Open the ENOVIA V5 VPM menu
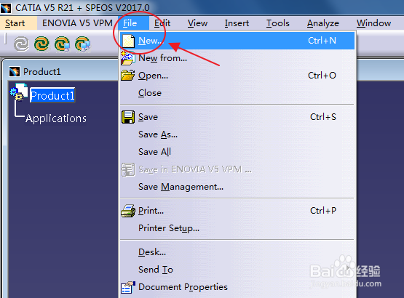Screen dimensions: 404x298 tap(77, 23)
